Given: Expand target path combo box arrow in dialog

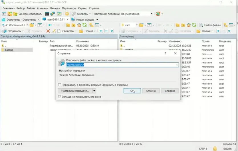Looking at the screenshot, I should 177,65.
